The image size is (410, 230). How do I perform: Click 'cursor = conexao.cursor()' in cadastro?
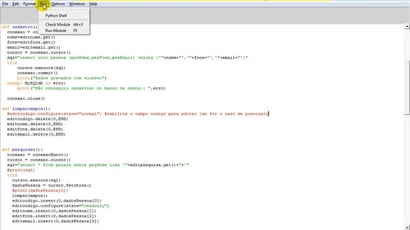[x=38, y=52]
